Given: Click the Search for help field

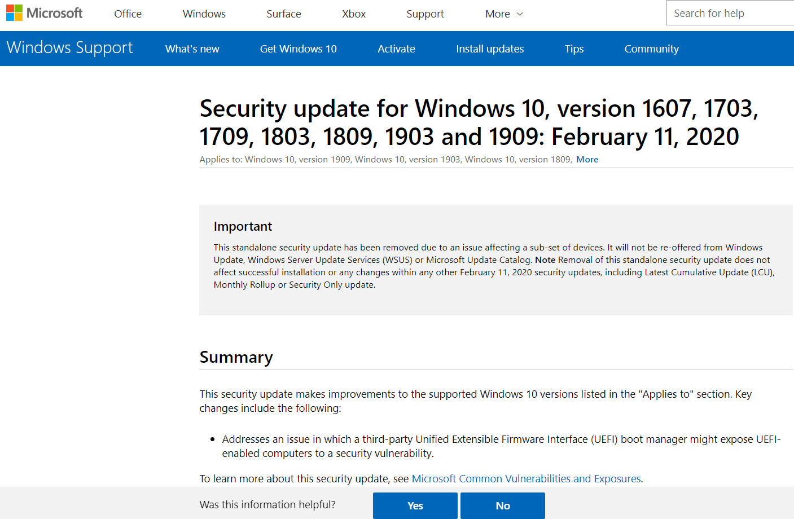Looking at the screenshot, I should (x=730, y=13).
